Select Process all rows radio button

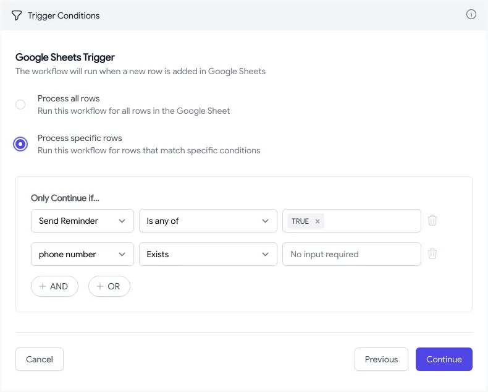[x=20, y=104]
